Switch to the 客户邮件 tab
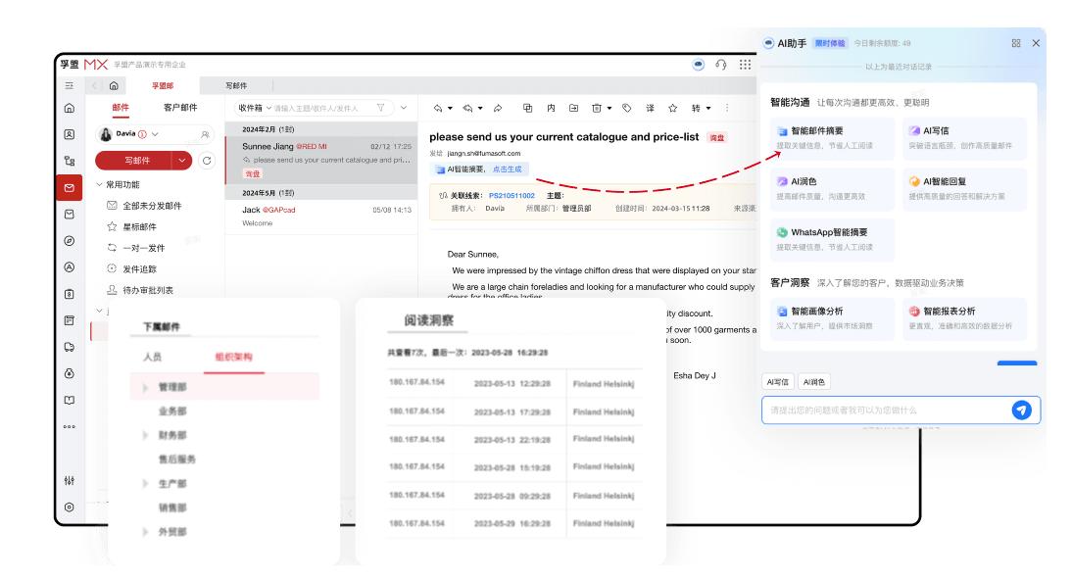This screenshot has height=580, width=1072. tap(180, 107)
